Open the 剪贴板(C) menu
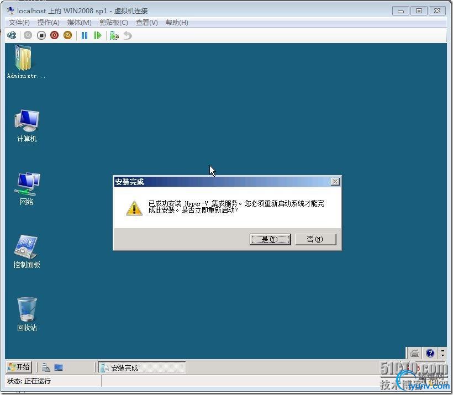453x395 pixels. click(x=114, y=23)
